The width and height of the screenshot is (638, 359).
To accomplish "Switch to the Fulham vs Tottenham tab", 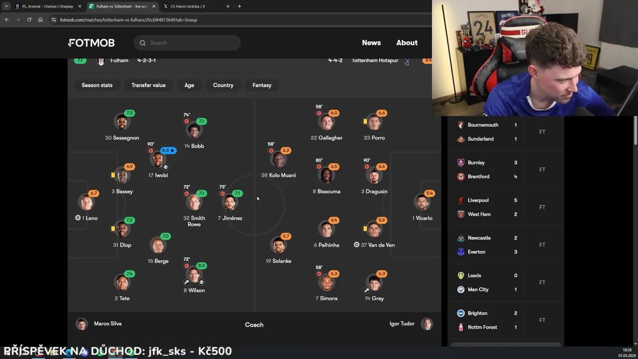I will 122,6.
